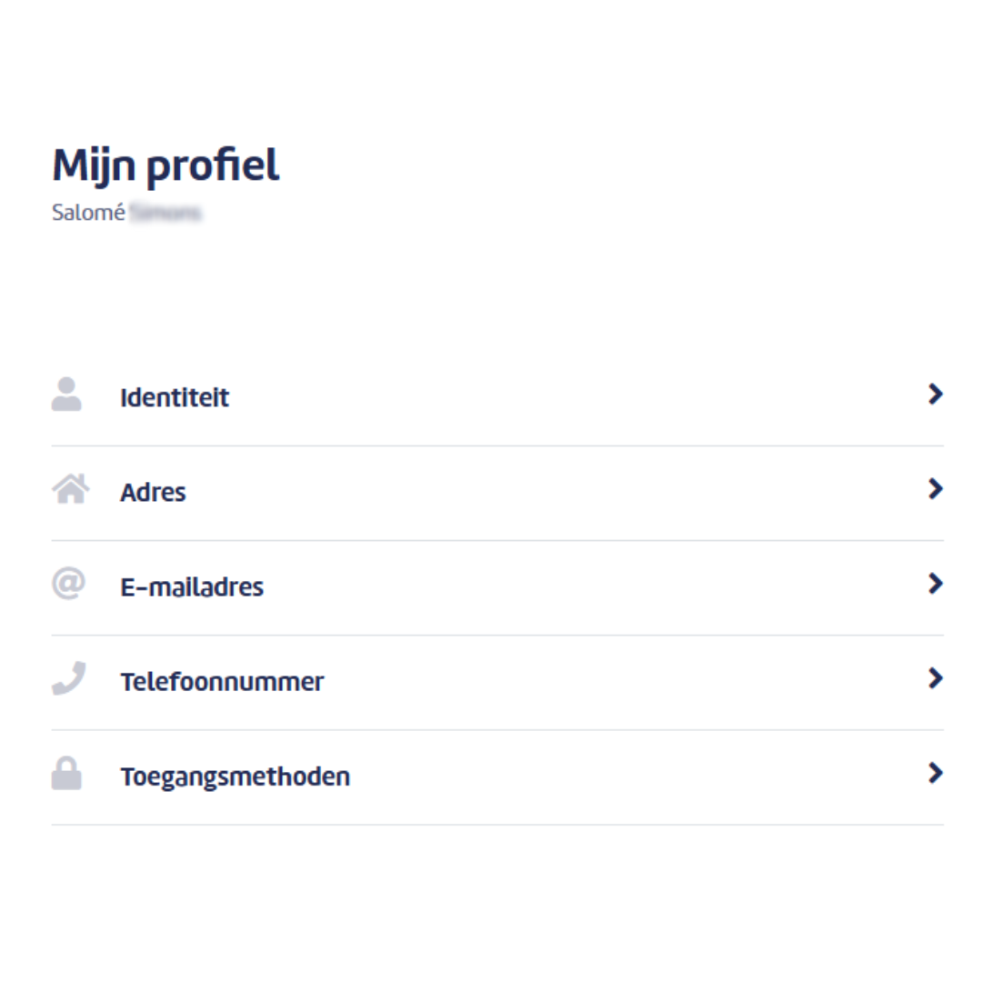
Task: Click the padlock icon beside Toegangsmethoden
Action: point(66,774)
